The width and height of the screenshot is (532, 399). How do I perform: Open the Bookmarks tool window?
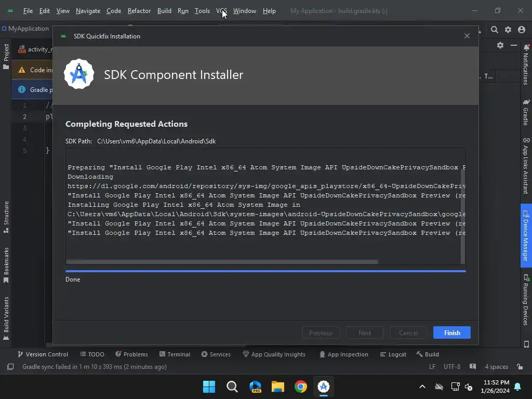point(6,265)
